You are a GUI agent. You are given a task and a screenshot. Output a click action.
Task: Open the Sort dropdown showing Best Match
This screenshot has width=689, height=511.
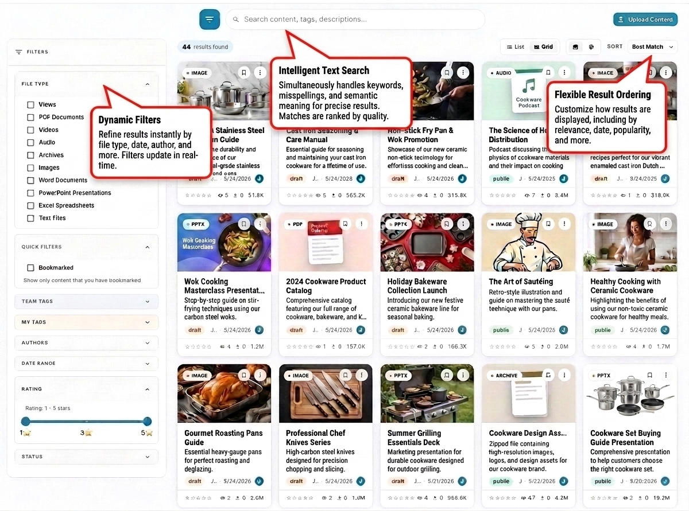(652, 47)
